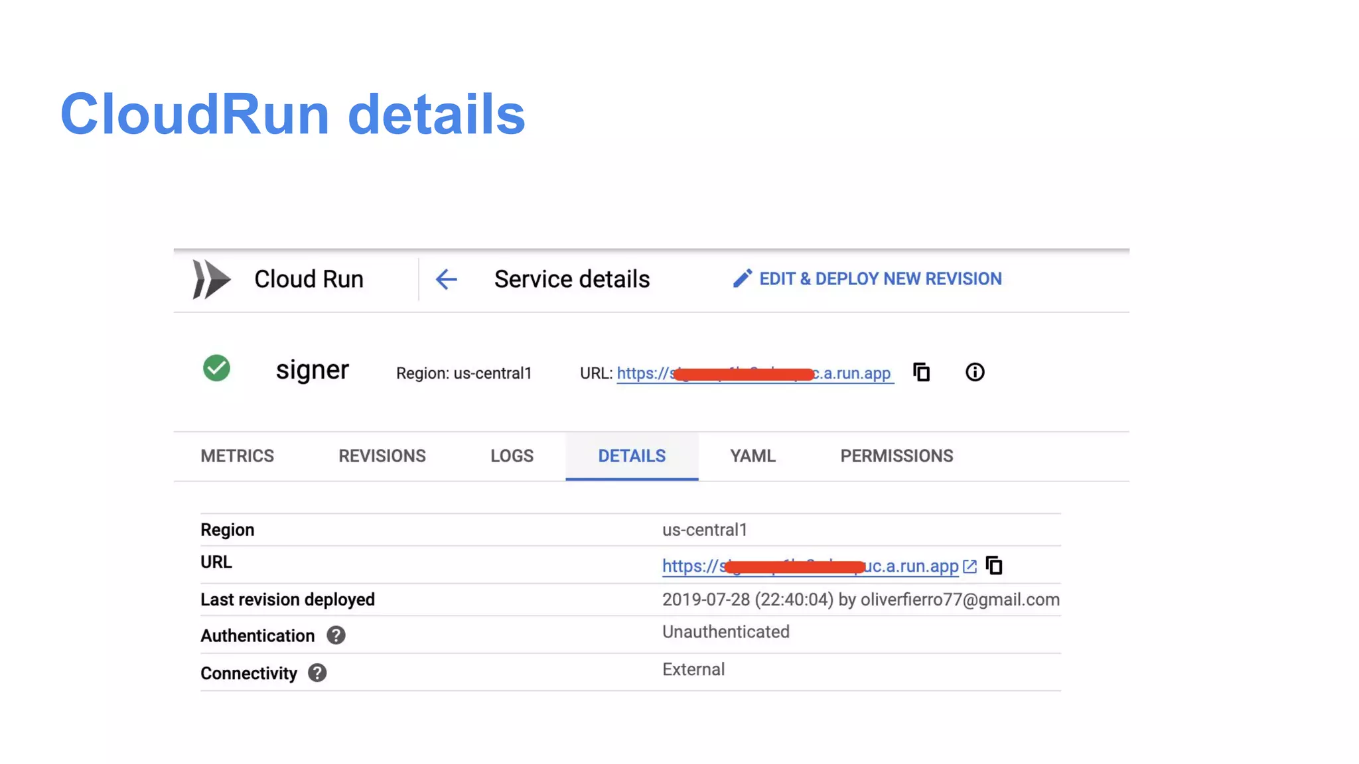Copy the URL in details table

994,566
